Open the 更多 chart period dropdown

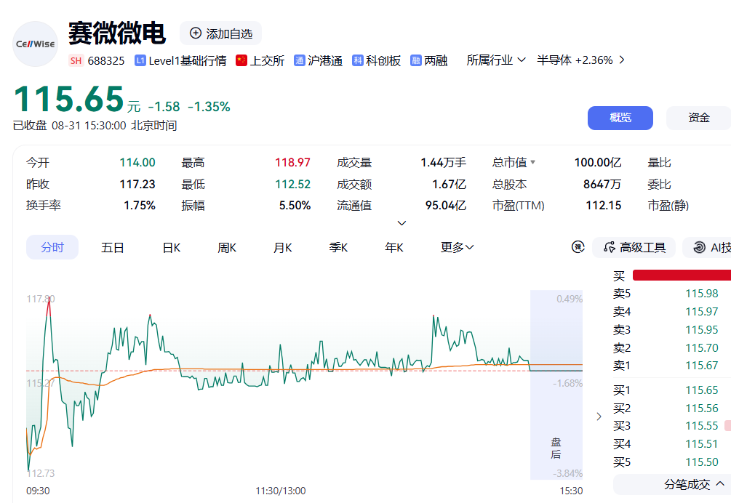[x=457, y=247]
